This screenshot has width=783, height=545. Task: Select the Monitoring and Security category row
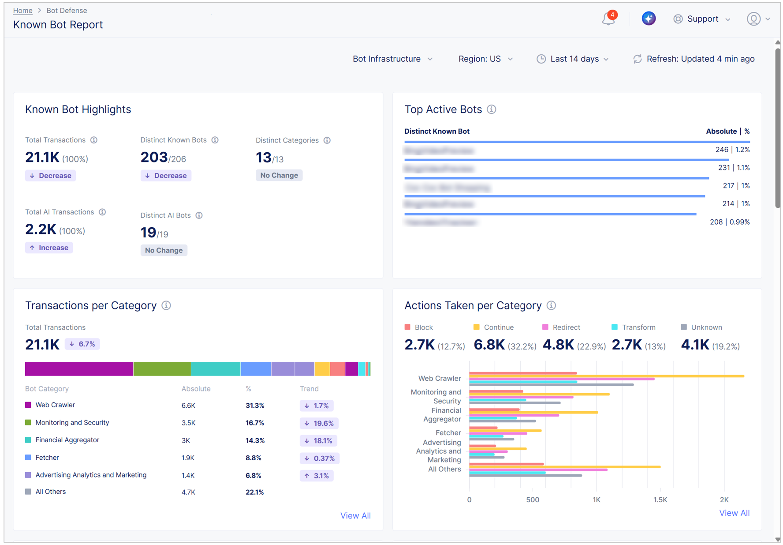click(x=198, y=423)
